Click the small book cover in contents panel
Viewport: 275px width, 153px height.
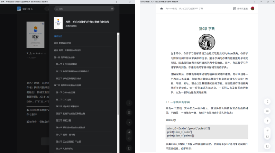pyautogui.click(x=58, y=23)
